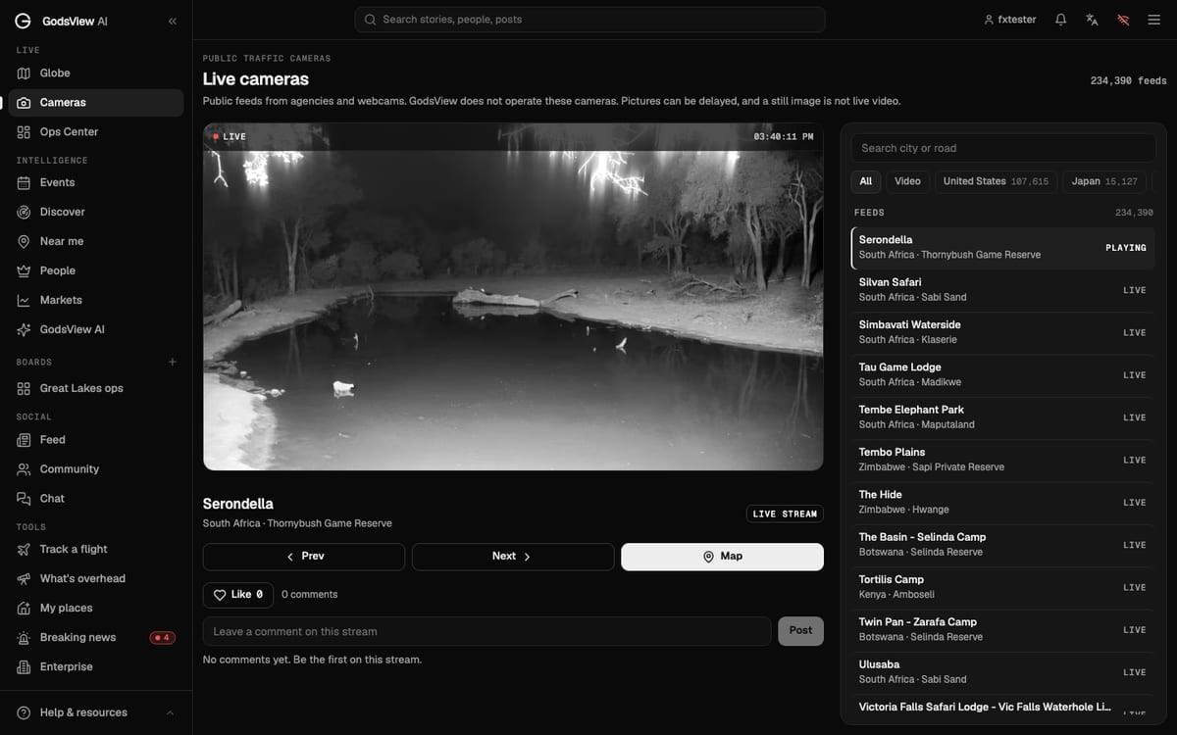Go to the Prev camera

click(304, 557)
